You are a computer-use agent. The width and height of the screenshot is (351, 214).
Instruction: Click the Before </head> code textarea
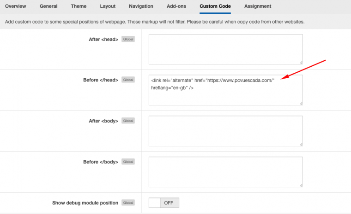225,90
